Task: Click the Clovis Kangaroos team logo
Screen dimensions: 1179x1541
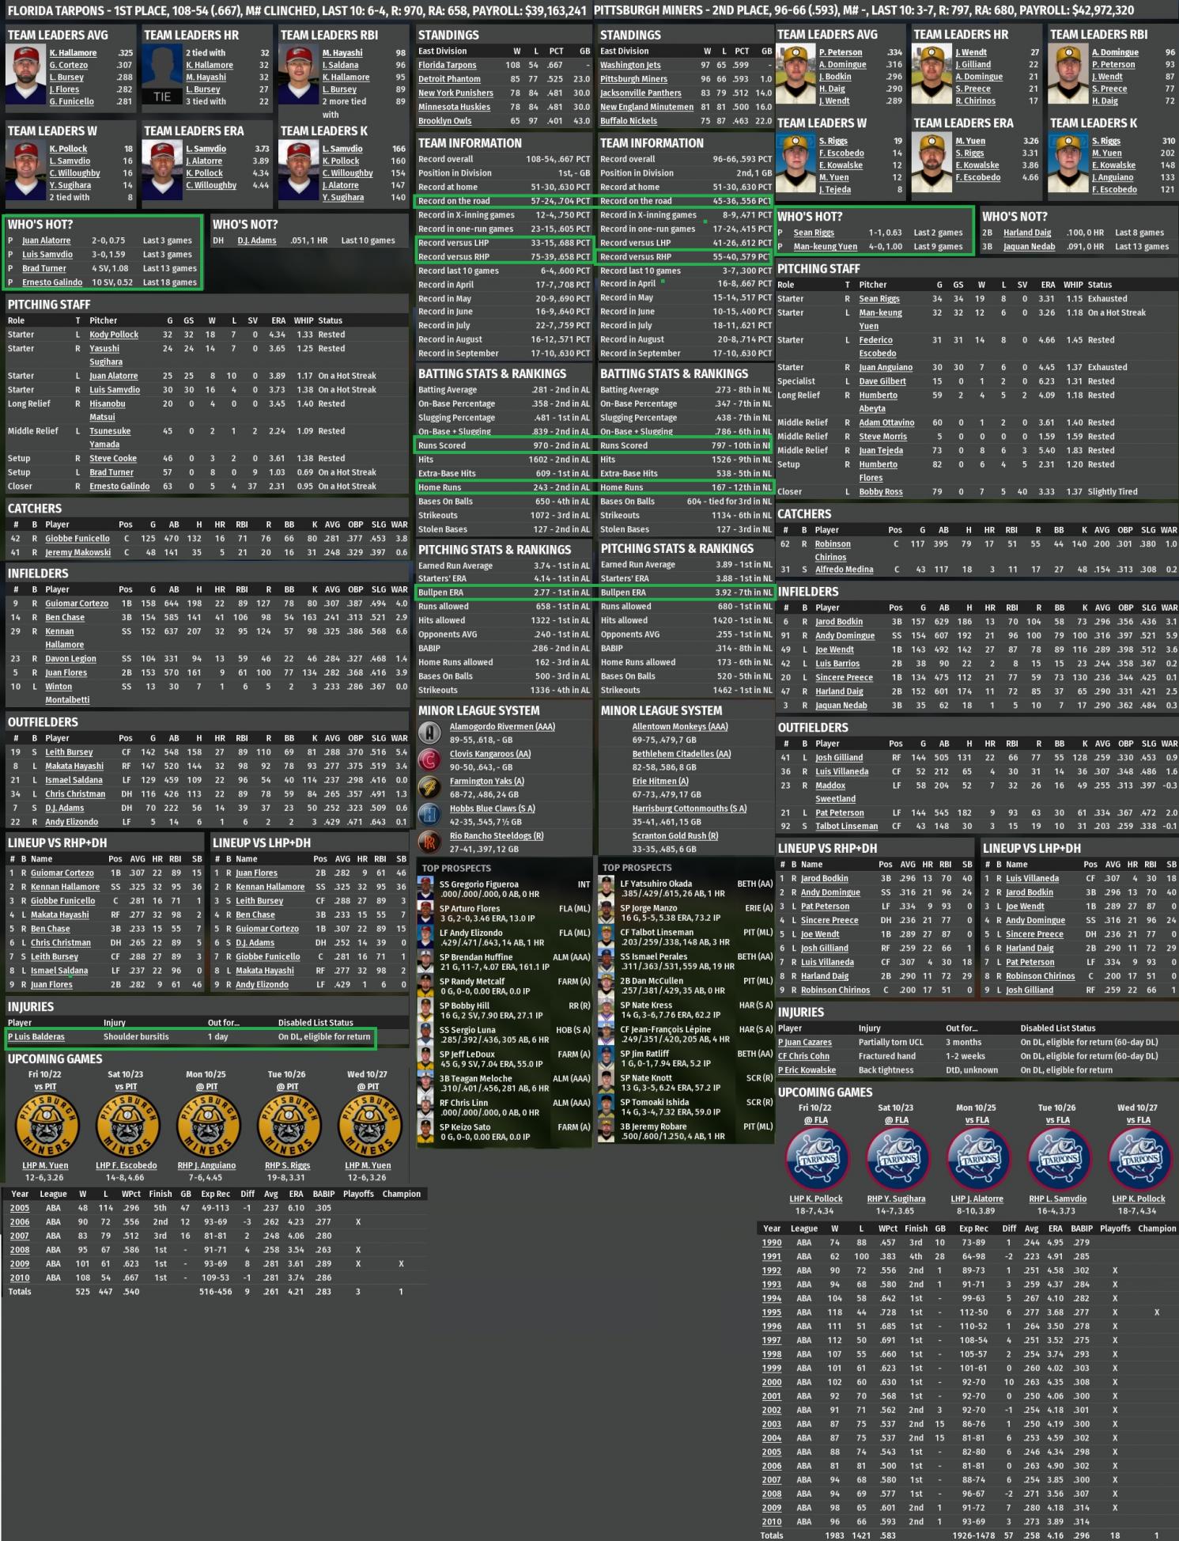Action: 429,760
